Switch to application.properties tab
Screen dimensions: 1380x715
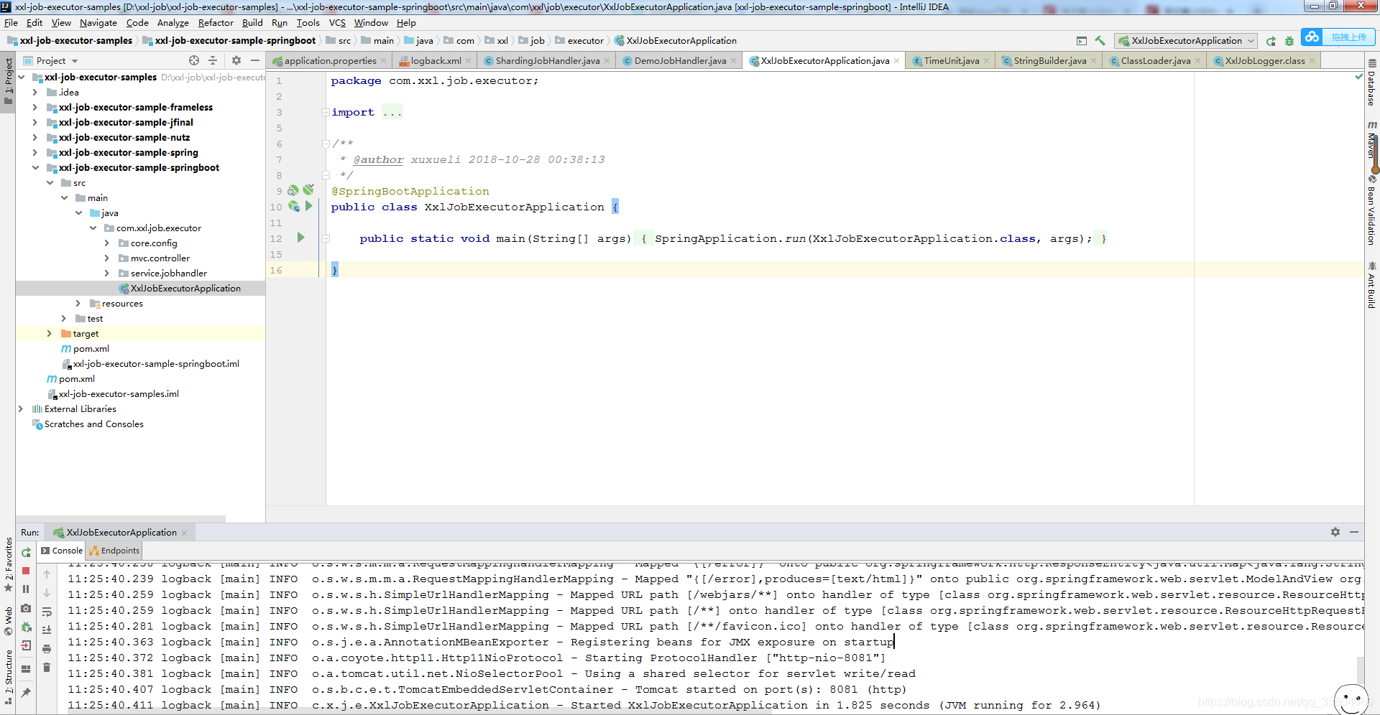[330, 61]
